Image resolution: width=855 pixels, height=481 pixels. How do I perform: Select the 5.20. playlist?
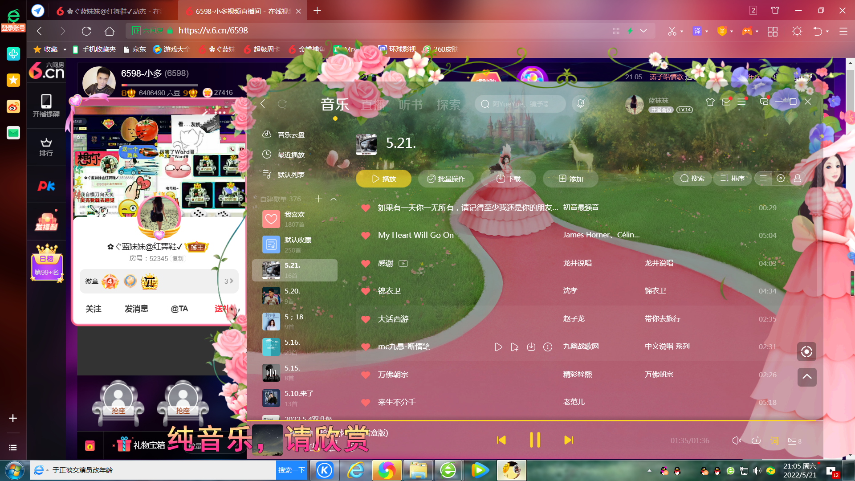pyautogui.click(x=294, y=296)
